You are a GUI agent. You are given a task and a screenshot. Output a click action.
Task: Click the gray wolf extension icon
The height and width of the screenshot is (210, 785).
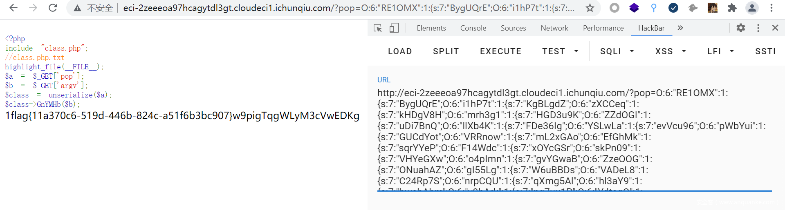pos(693,8)
